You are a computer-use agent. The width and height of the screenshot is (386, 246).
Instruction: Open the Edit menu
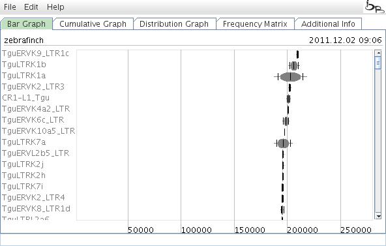click(x=31, y=7)
